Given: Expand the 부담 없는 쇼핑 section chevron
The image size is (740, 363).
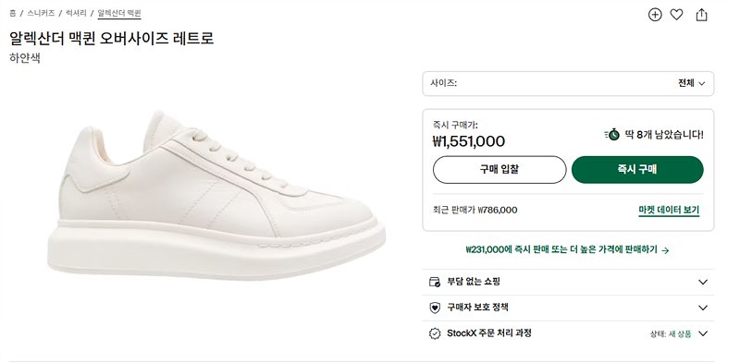Looking at the screenshot, I should [x=703, y=282].
